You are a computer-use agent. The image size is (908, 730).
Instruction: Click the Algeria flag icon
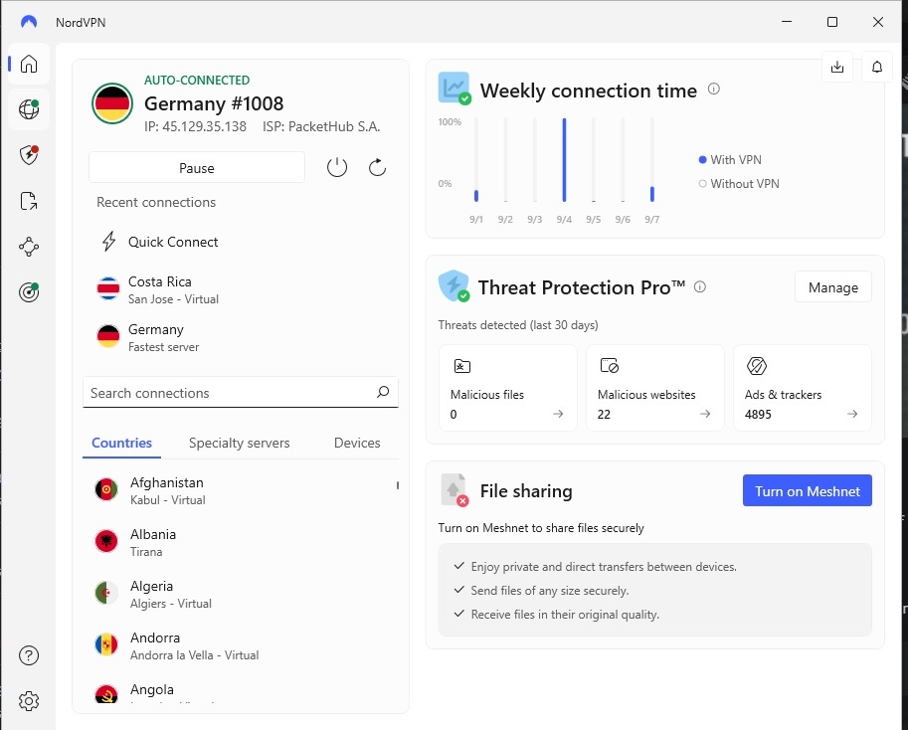point(106,593)
